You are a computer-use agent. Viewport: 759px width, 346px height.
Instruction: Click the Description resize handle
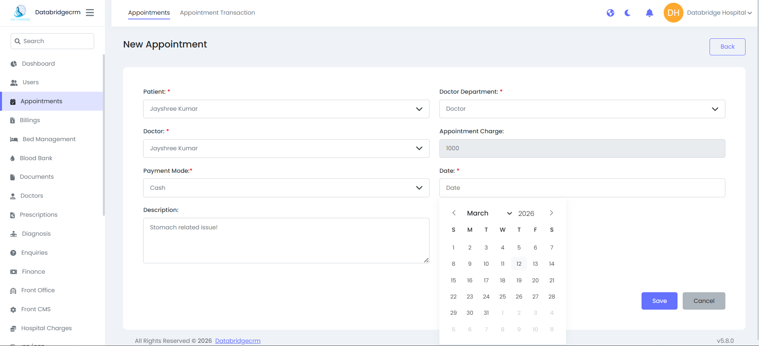426,260
